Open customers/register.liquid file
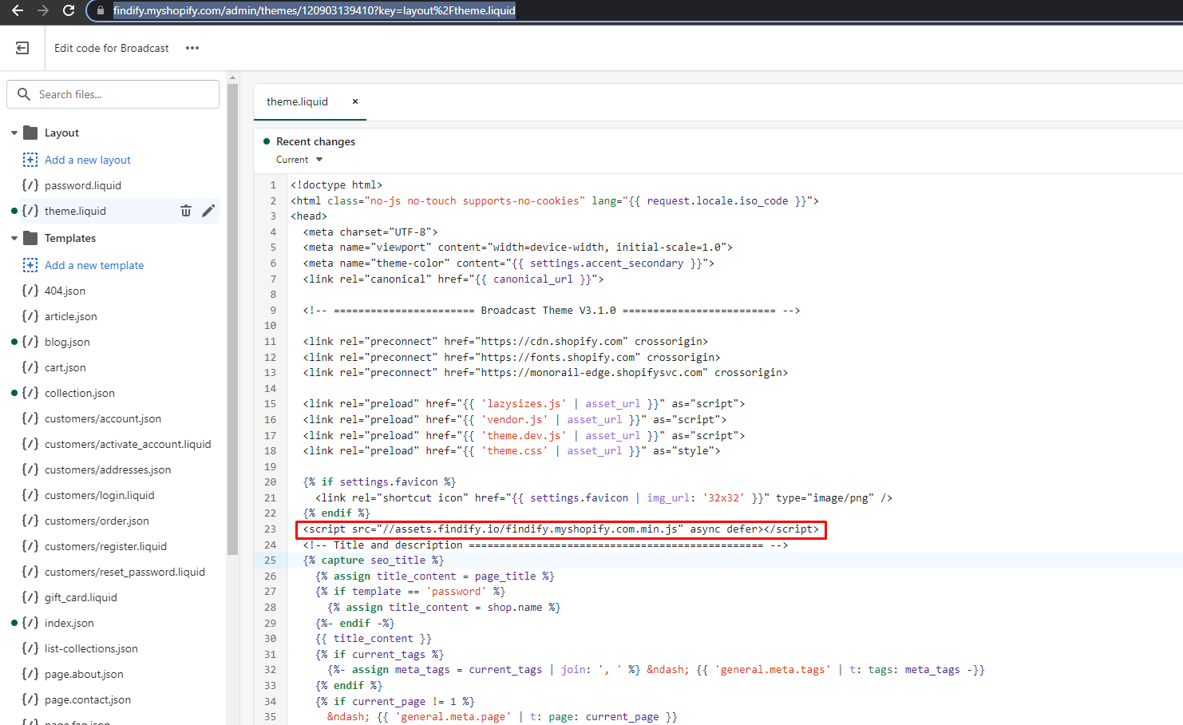 click(x=105, y=546)
